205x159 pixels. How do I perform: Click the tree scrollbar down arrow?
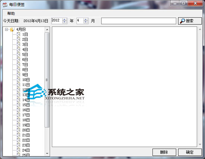[47, 153]
